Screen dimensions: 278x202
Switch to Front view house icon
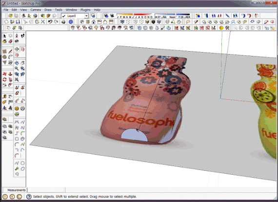coord(94,22)
